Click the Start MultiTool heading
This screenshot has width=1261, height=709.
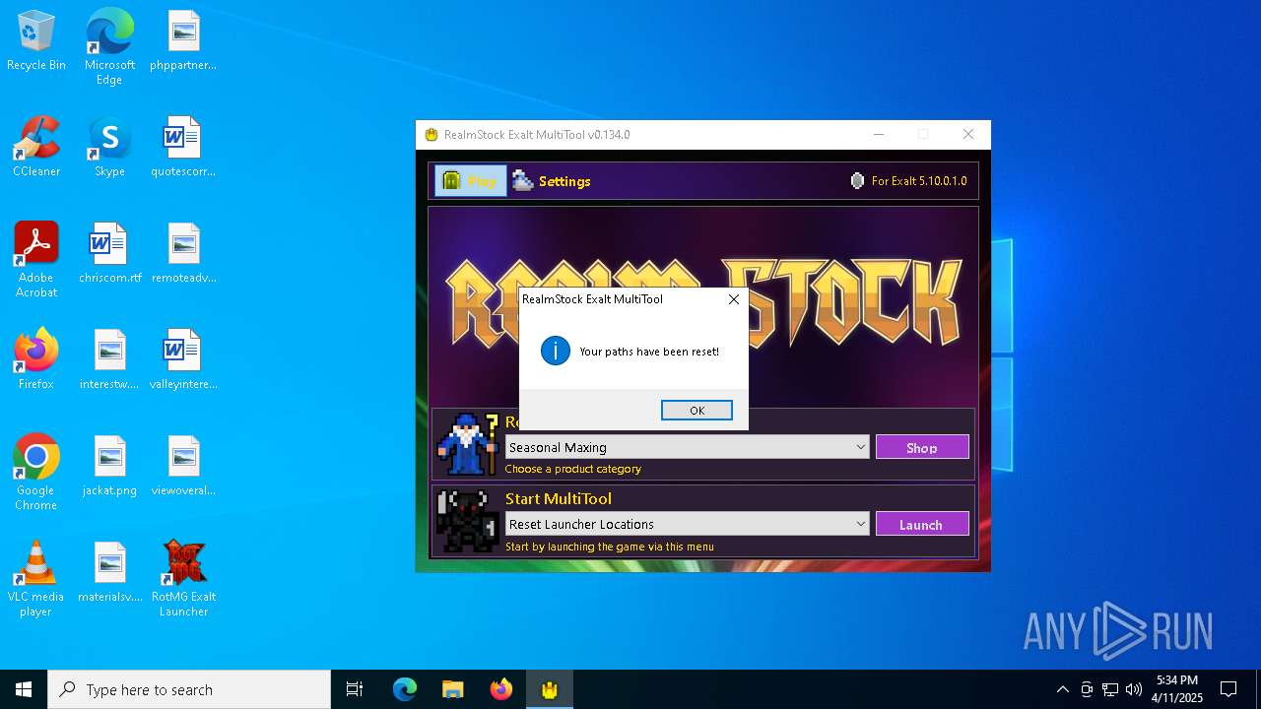559,499
